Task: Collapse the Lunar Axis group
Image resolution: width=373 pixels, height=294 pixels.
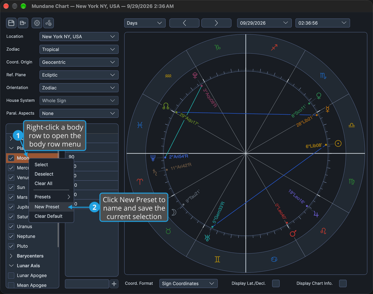Action: (x=11, y=266)
